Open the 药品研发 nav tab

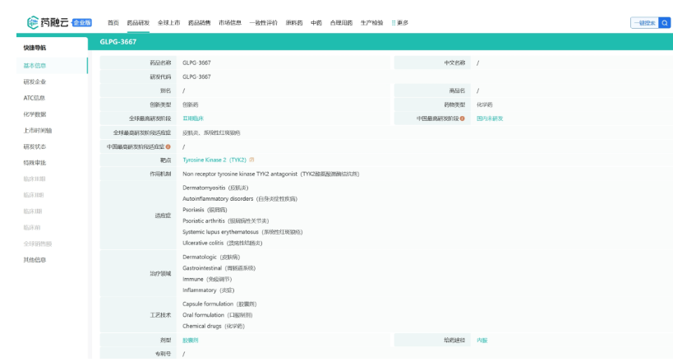coord(138,23)
